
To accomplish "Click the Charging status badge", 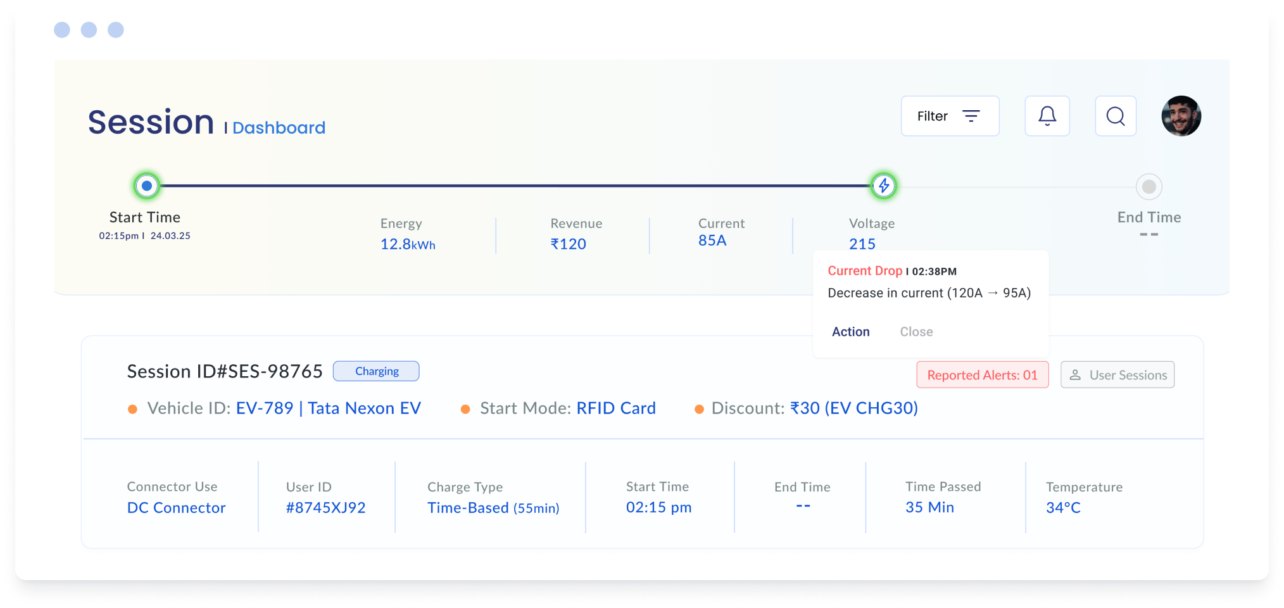I will (376, 371).
